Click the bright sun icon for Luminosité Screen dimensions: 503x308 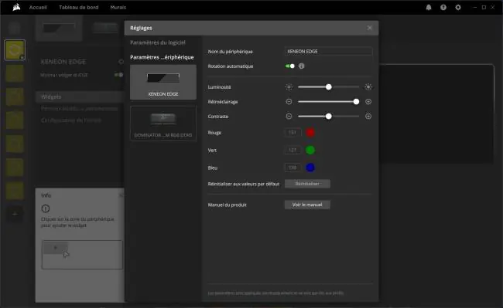pos(368,86)
